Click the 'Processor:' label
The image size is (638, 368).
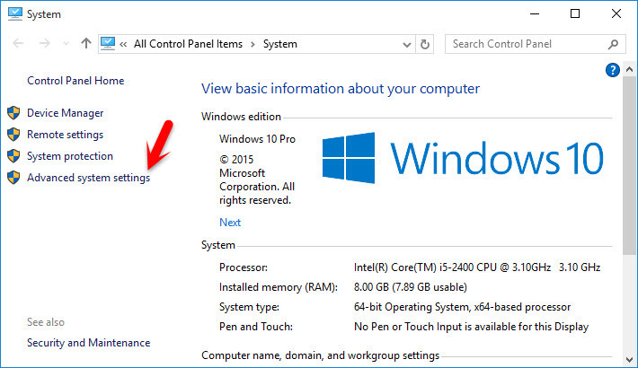[244, 267]
